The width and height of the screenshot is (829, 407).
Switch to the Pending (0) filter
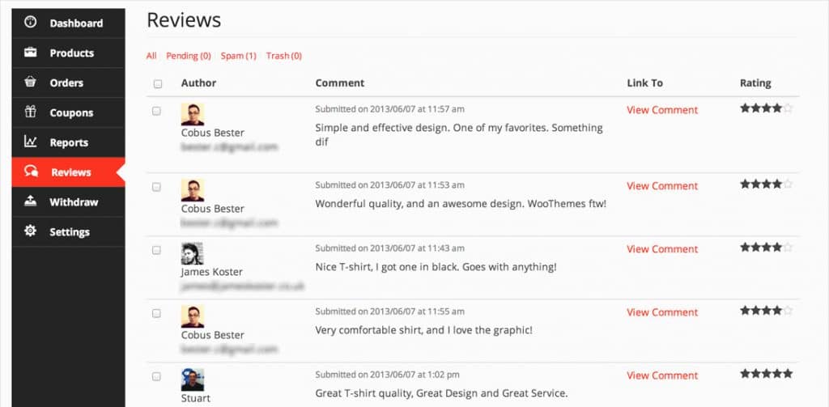[188, 56]
